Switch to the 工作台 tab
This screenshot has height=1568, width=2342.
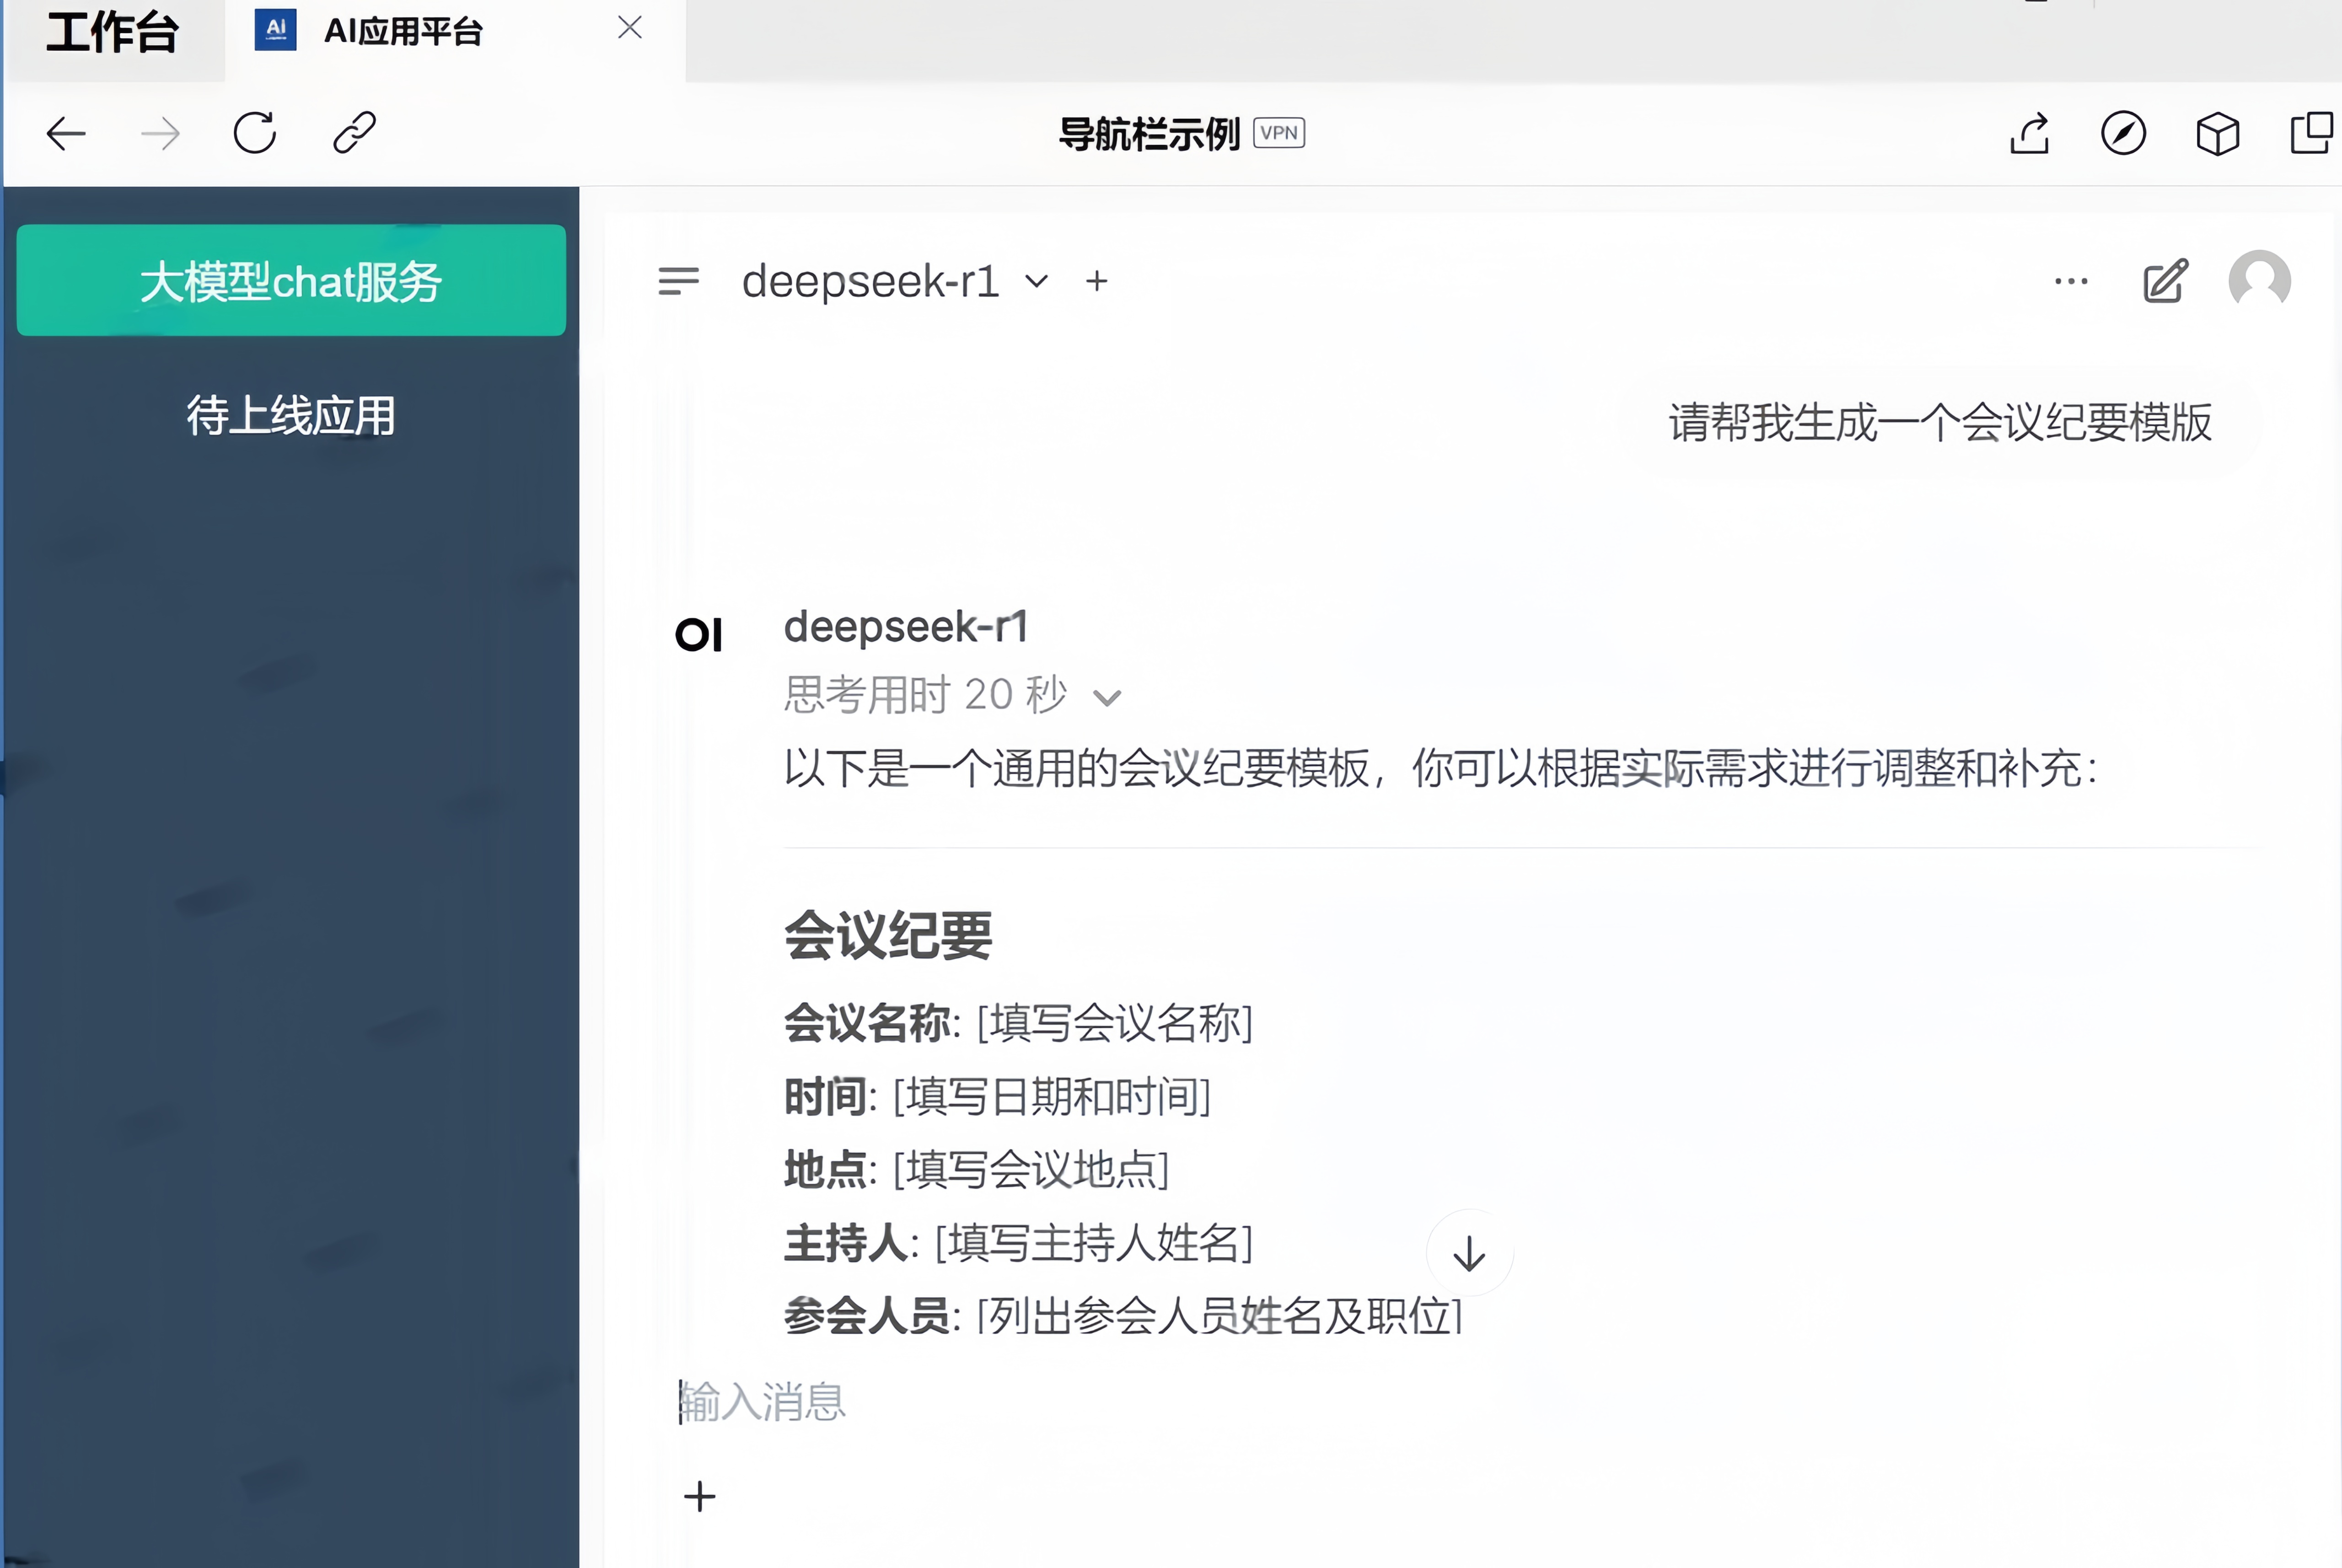pyautogui.click(x=112, y=32)
